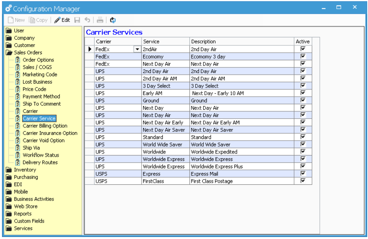Click the New record toolbar icon
The width and height of the screenshot is (368, 239).
tap(10, 20)
